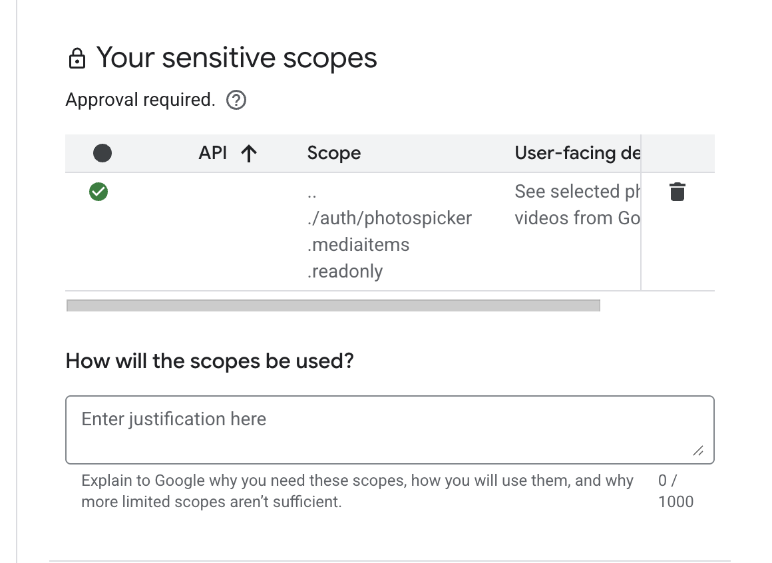Click the 'Your sensitive scopes' heading
This screenshot has height=563, width=772.
click(x=236, y=58)
